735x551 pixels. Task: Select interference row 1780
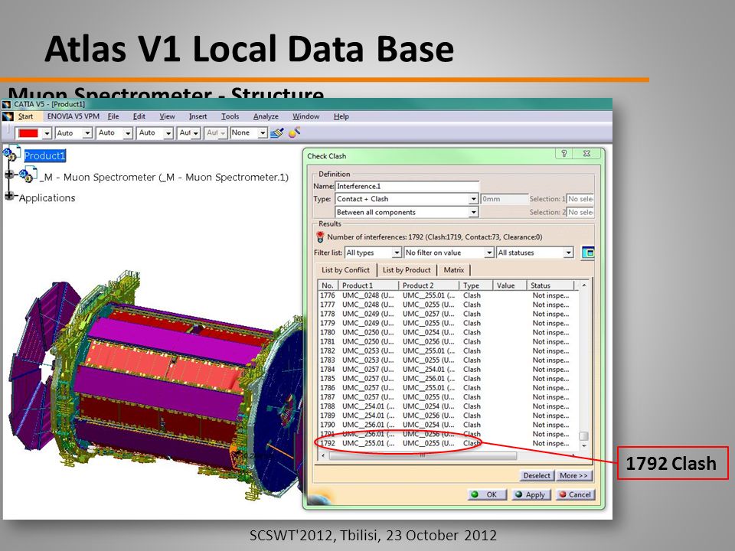(x=448, y=333)
